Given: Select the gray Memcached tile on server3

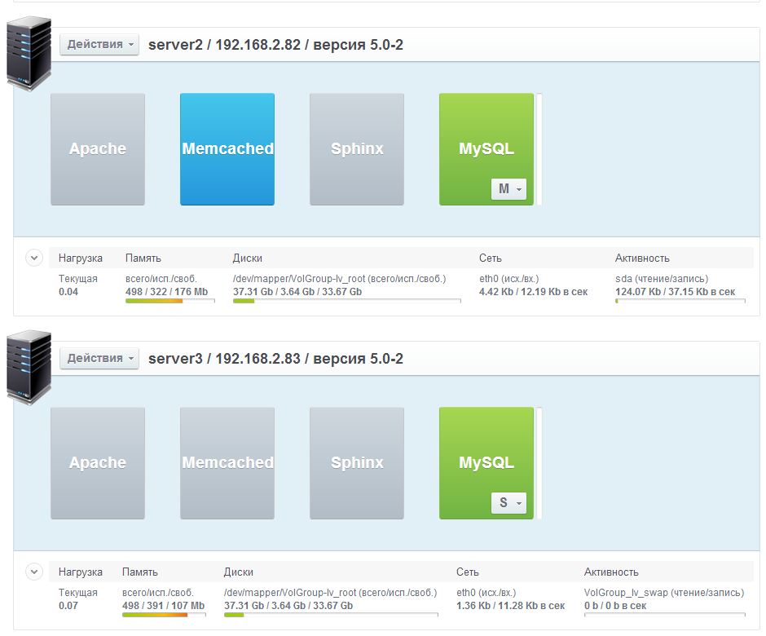Looking at the screenshot, I should click(227, 462).
